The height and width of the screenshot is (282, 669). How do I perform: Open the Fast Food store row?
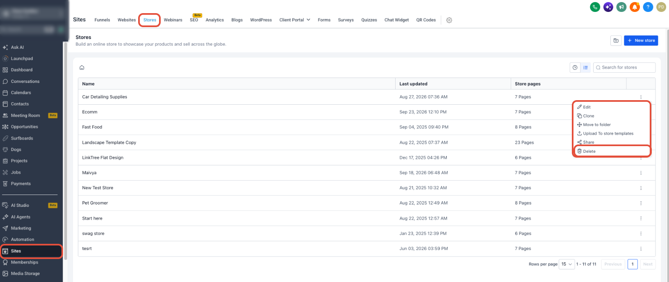coord(366,127)
